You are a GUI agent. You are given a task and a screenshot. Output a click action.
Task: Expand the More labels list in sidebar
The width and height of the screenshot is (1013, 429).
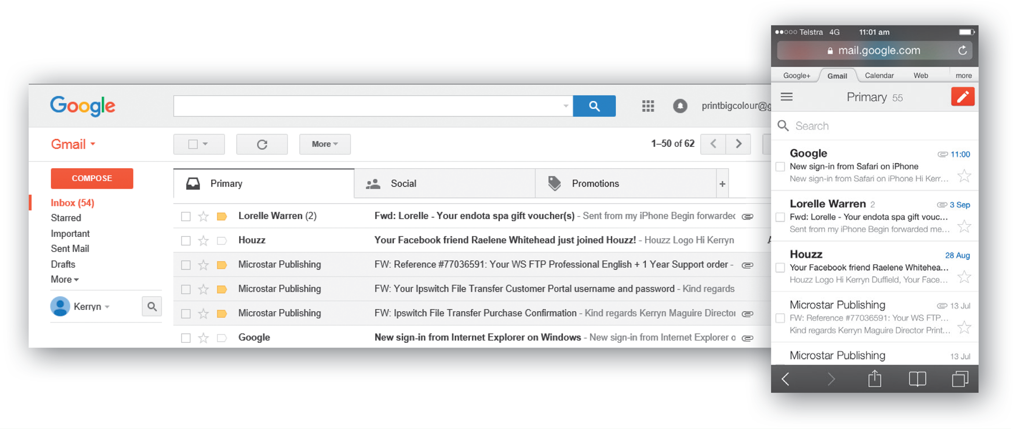[x=65, y=279]
